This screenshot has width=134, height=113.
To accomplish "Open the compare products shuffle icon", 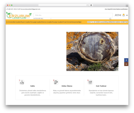I will (x=120, y=15).
